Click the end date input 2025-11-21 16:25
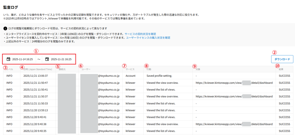This screenshot has height=135, width=295. coord(61,59)
